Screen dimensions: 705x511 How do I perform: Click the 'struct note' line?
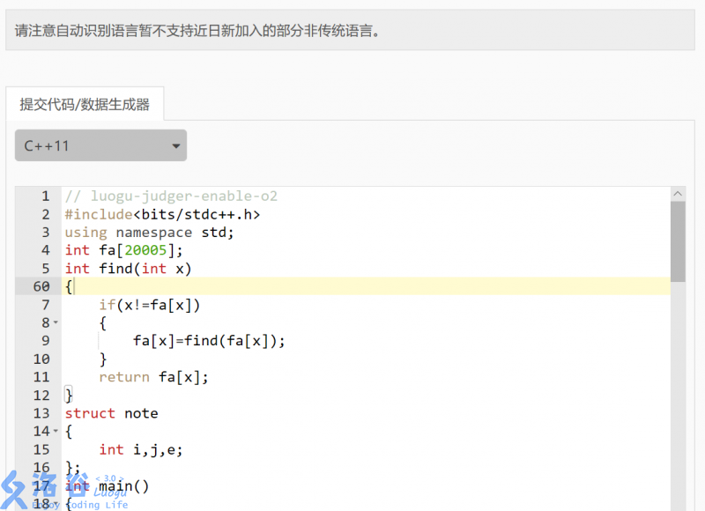click(x=111, y=413)
